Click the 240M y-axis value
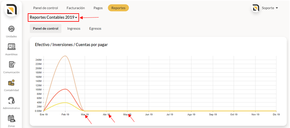Screen dimensions: 290x128 pyautogui.click(x=38, y=60)
